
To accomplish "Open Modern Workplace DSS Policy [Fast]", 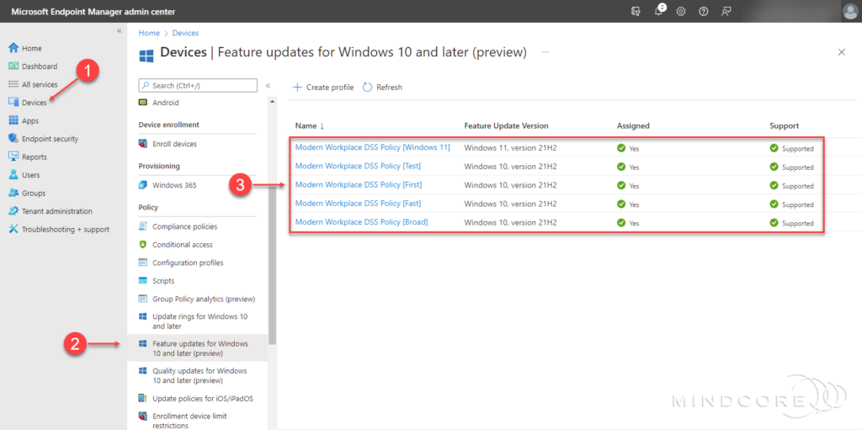I will 358,204.
